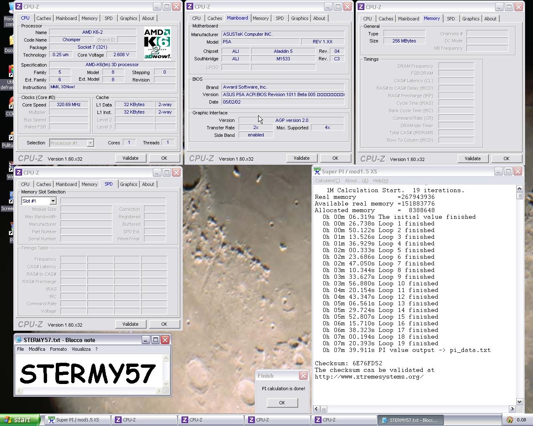Click the Code Name Chomper field
The image size is (533, 426).
pyautogui.click(x=72, y=40)
